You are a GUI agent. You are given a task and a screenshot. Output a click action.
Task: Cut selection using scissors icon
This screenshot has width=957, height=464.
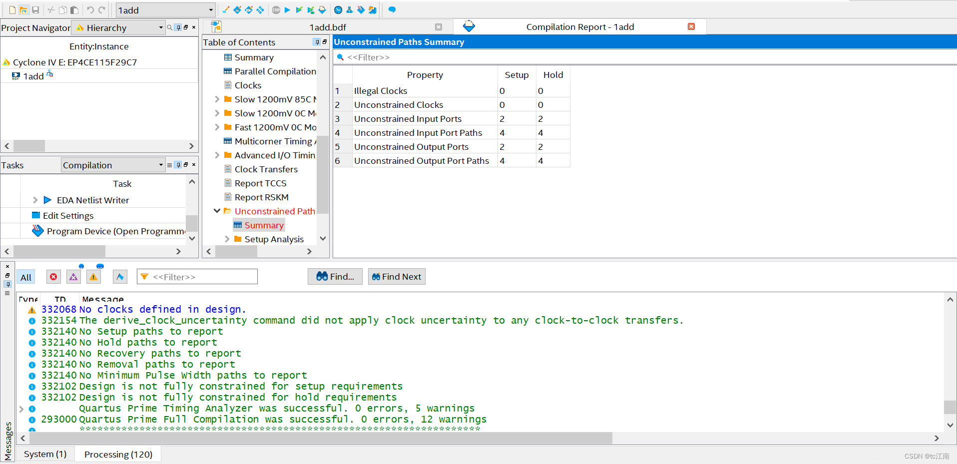coord(51,10)
